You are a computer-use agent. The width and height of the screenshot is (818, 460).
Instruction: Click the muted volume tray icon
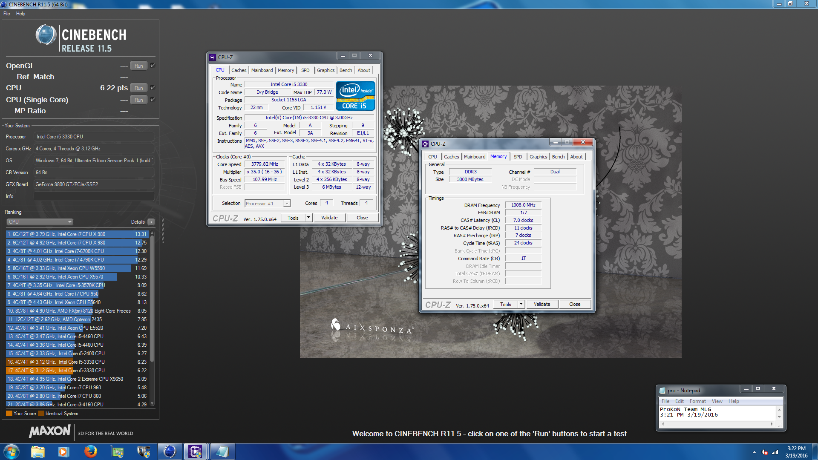[765, 452]
